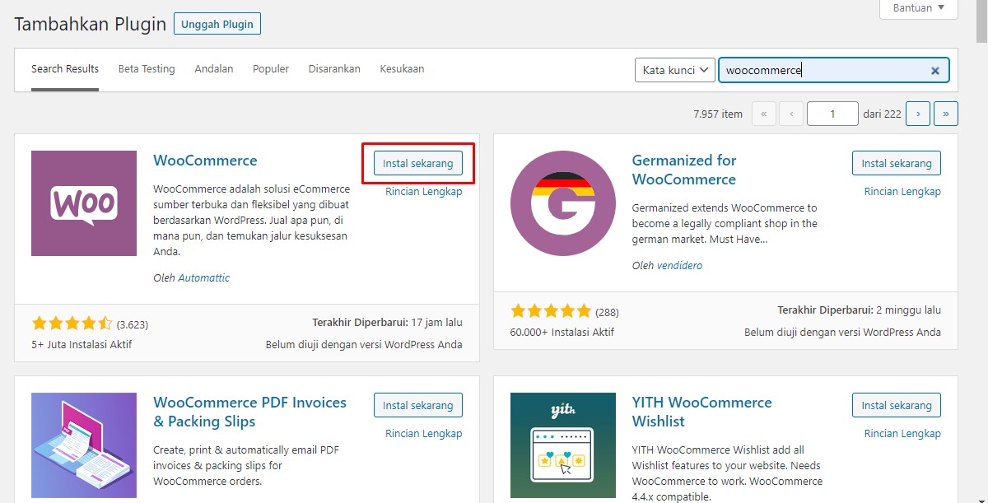Open the Kata kunci search type dropdown
Viewport: 988px width, 503px height.
[x=674, y=70]
